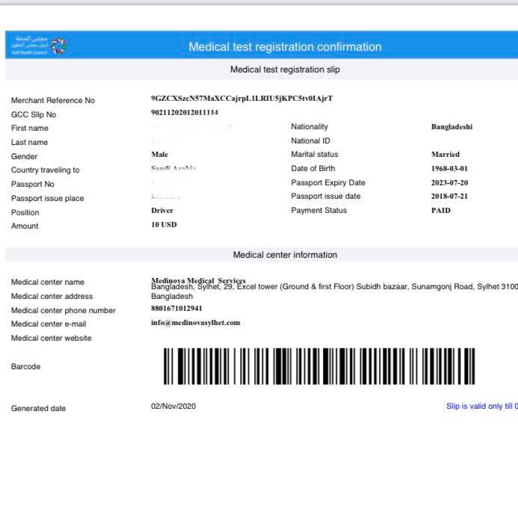Click the PAID payment status value
518x518 pixels.
(x=441, y=211)
